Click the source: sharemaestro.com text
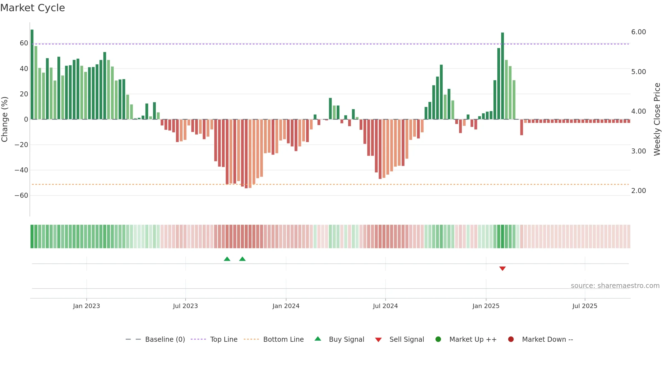The height and width of the screenshot is (376, 669). (x=615, y=286)
